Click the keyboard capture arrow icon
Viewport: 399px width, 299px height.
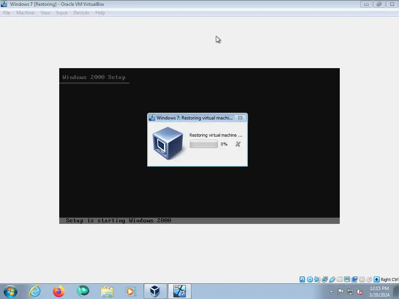377,280
